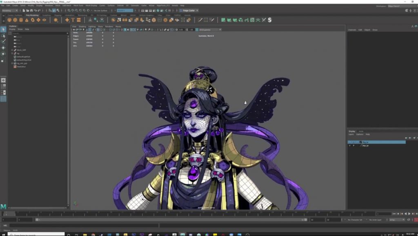The width and height of the screenshot is (418, 236).
Task: Click the Save Scene icon
Action: (x=31, y=10)
